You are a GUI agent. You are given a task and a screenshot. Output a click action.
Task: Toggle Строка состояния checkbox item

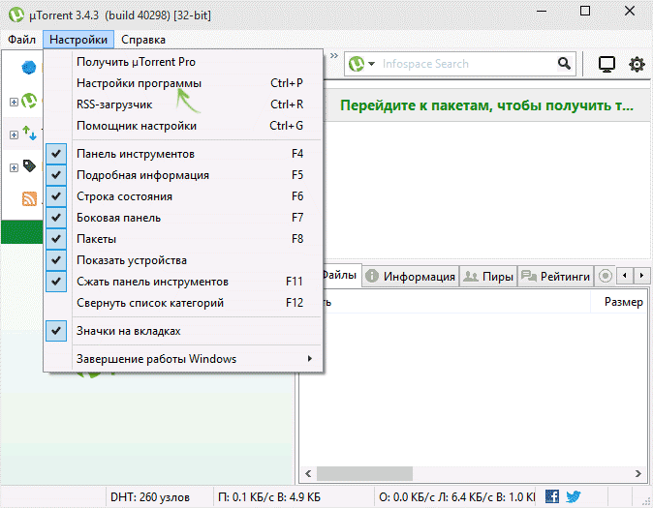(x=183, y=196)
